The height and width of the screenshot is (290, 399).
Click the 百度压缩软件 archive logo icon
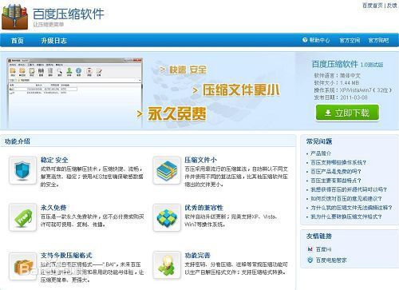coord(15,17)
